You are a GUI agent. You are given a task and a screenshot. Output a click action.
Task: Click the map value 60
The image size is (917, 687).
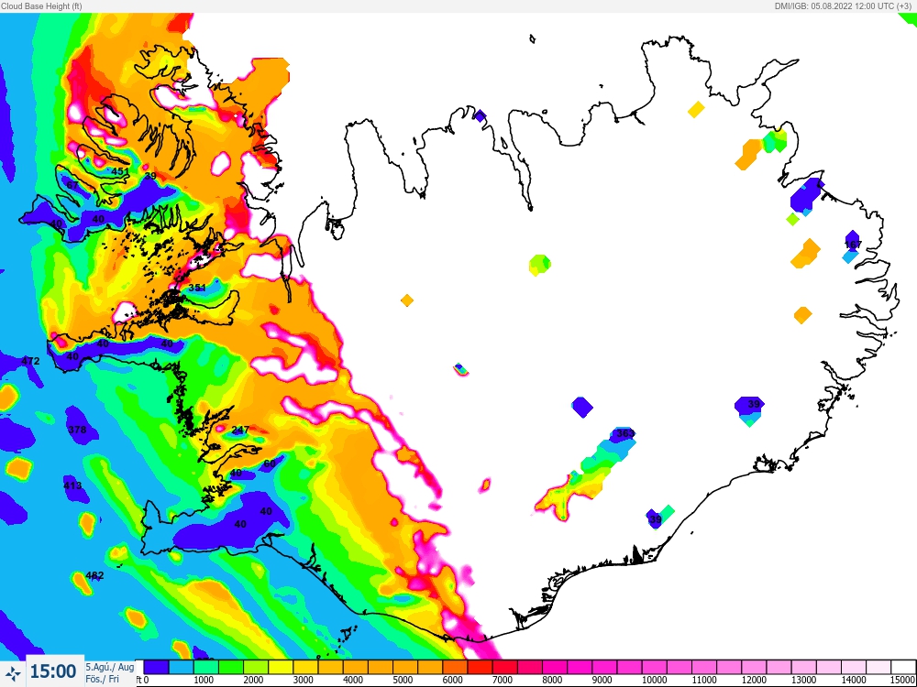(270, 463)
